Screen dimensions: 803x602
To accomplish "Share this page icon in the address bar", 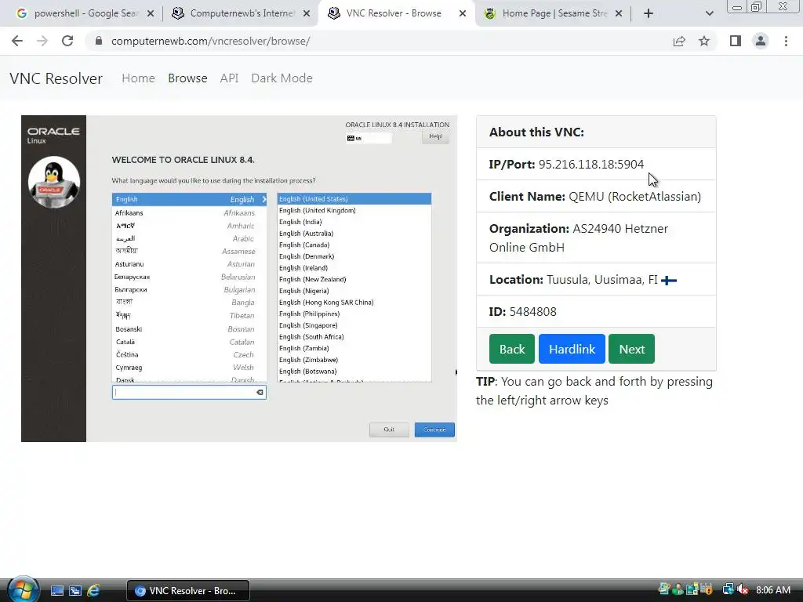I will [679, 41].
